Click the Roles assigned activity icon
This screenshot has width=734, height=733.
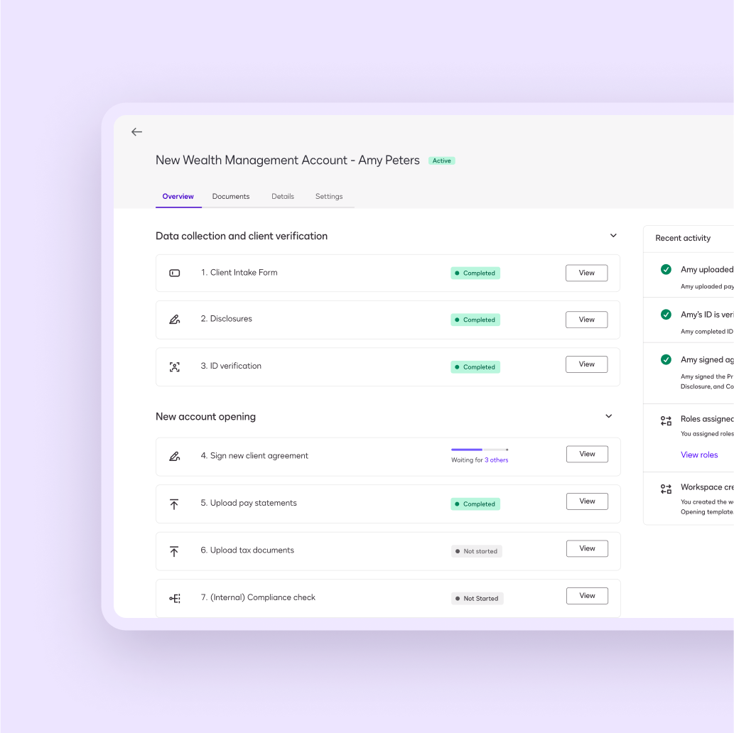[666, 420]
